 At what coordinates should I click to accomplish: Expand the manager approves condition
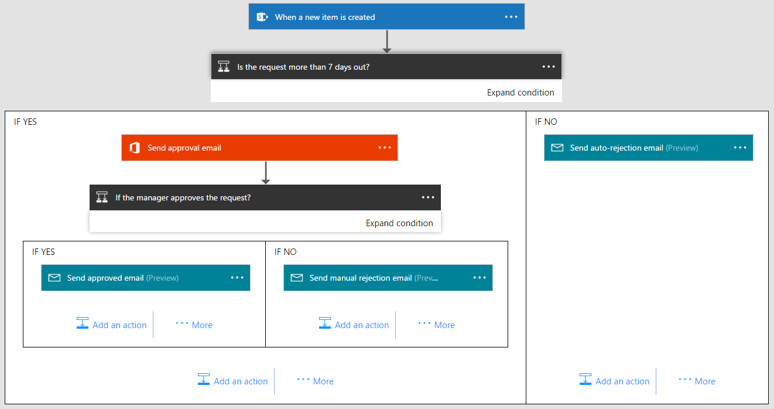(x=399, y=223)
